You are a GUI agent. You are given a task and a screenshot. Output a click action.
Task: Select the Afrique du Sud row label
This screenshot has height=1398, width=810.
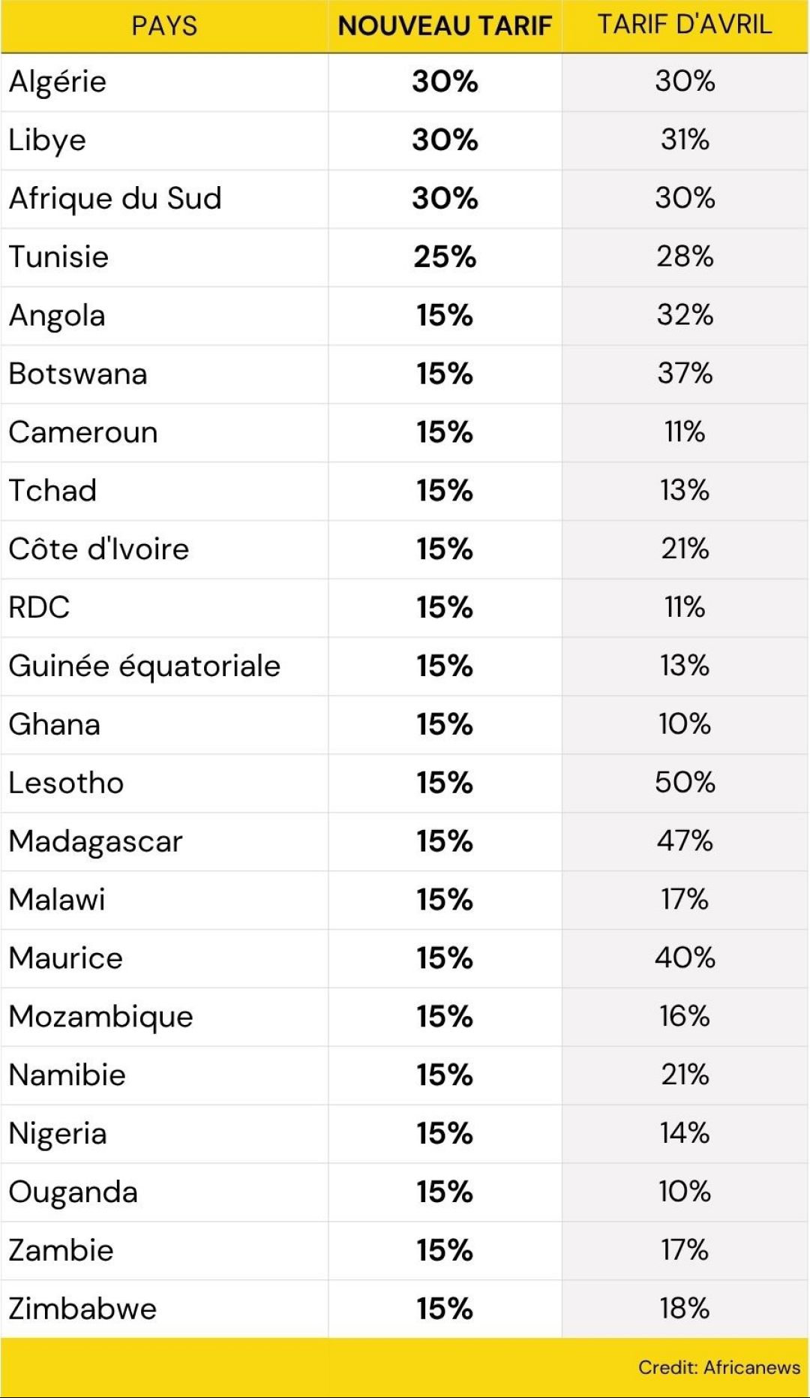115,199
